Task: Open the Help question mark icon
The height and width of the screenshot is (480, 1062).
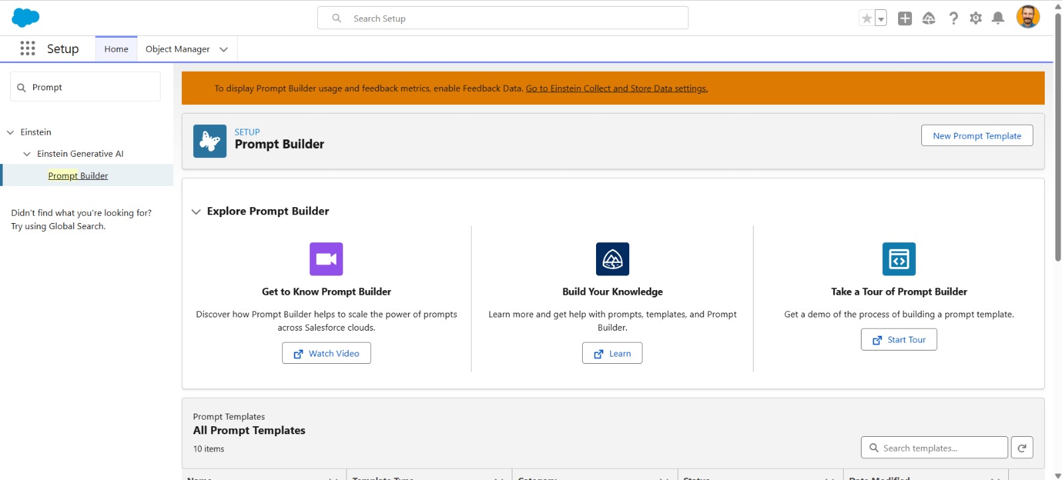Action: (x=953, y=19)
